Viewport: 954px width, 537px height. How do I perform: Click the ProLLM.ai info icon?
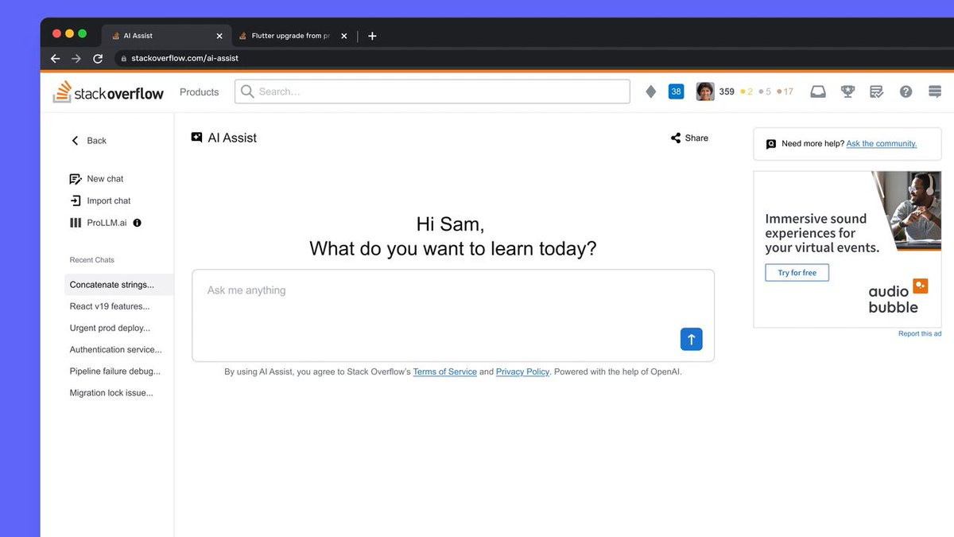tap(137, 223)
